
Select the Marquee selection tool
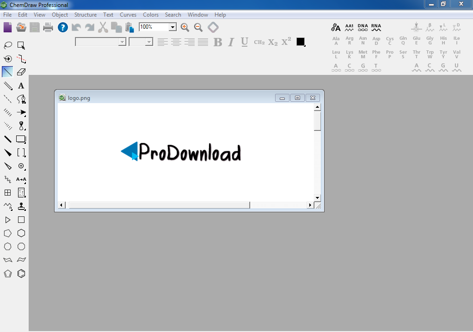[x=21, y=45]
